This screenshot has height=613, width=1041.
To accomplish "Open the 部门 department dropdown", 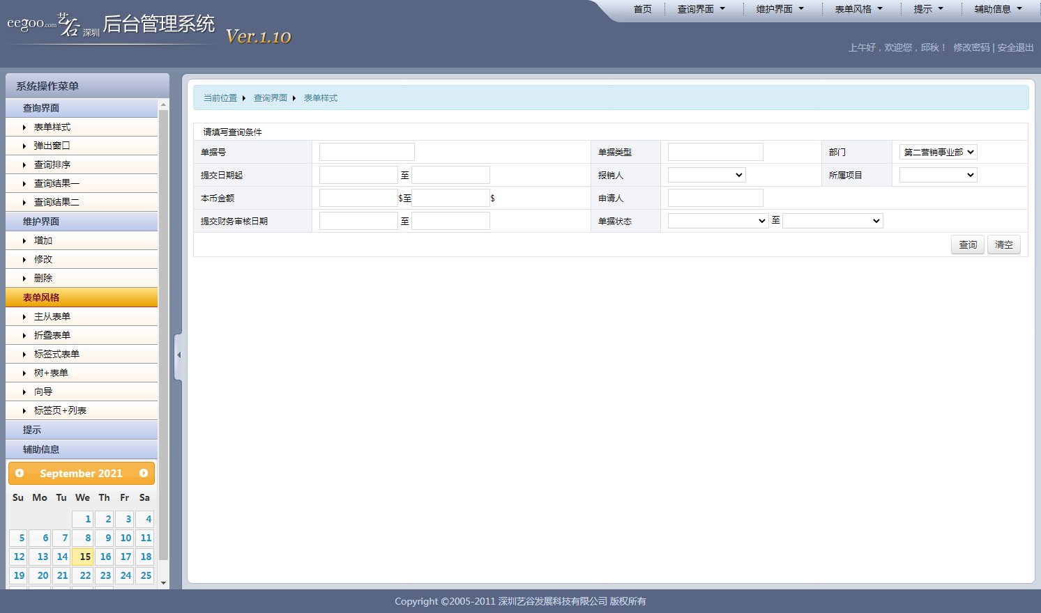I will point(938,152).
